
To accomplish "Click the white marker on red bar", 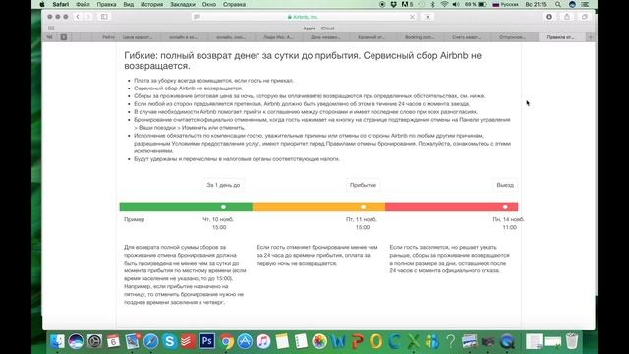I will [x=505, y=206].
